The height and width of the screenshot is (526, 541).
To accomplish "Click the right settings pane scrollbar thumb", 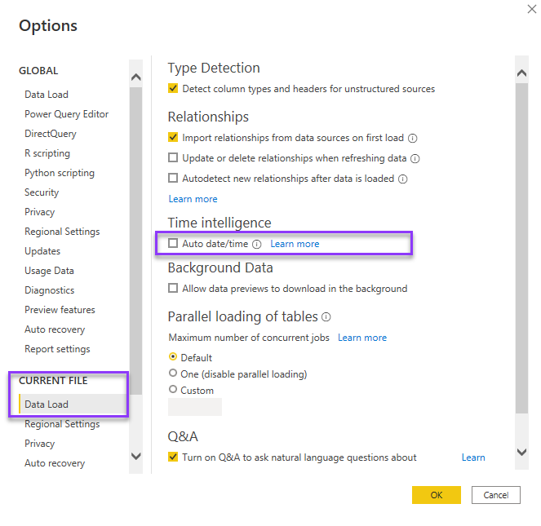I will pos(521,248).
